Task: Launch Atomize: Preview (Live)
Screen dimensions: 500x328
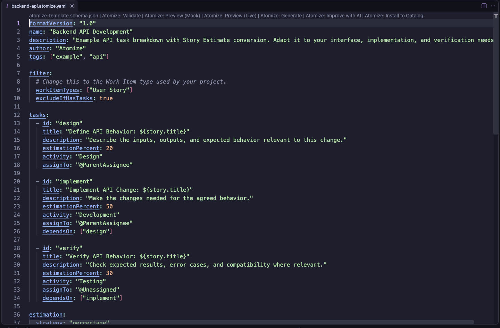Action: [230, 16]
